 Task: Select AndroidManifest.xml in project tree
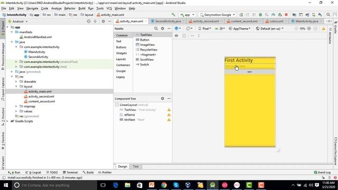[37, 37]
